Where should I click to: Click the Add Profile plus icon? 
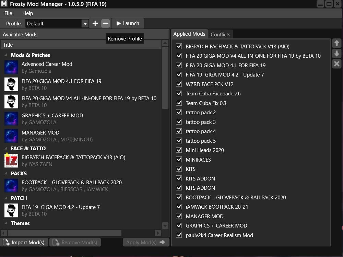pos(95,23)
